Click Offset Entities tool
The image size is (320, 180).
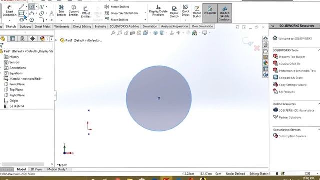coord(86,12)
